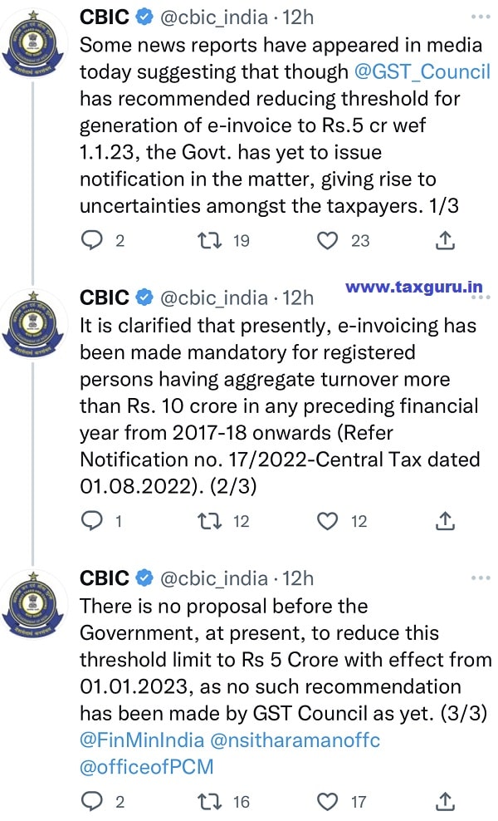Open @cbic_india handle on second tweet

[x=212, y=297]
